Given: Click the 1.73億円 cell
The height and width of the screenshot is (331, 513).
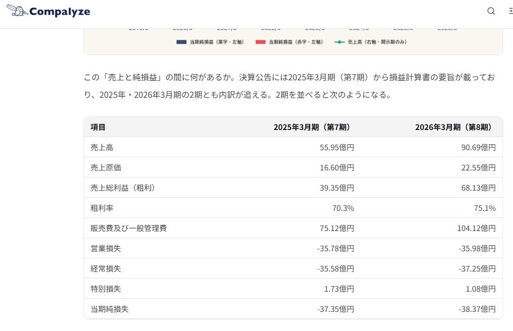Looking at the screenshot, I should pyautogui.click(x=339, y=289).
